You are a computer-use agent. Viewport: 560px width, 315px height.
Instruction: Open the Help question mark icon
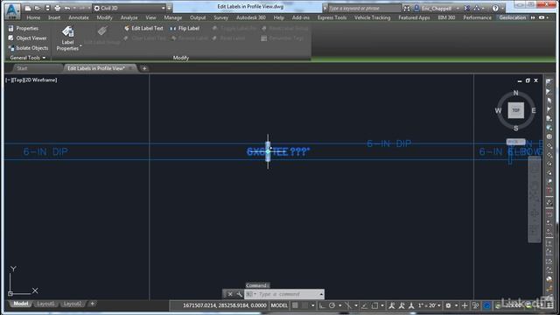495,8
